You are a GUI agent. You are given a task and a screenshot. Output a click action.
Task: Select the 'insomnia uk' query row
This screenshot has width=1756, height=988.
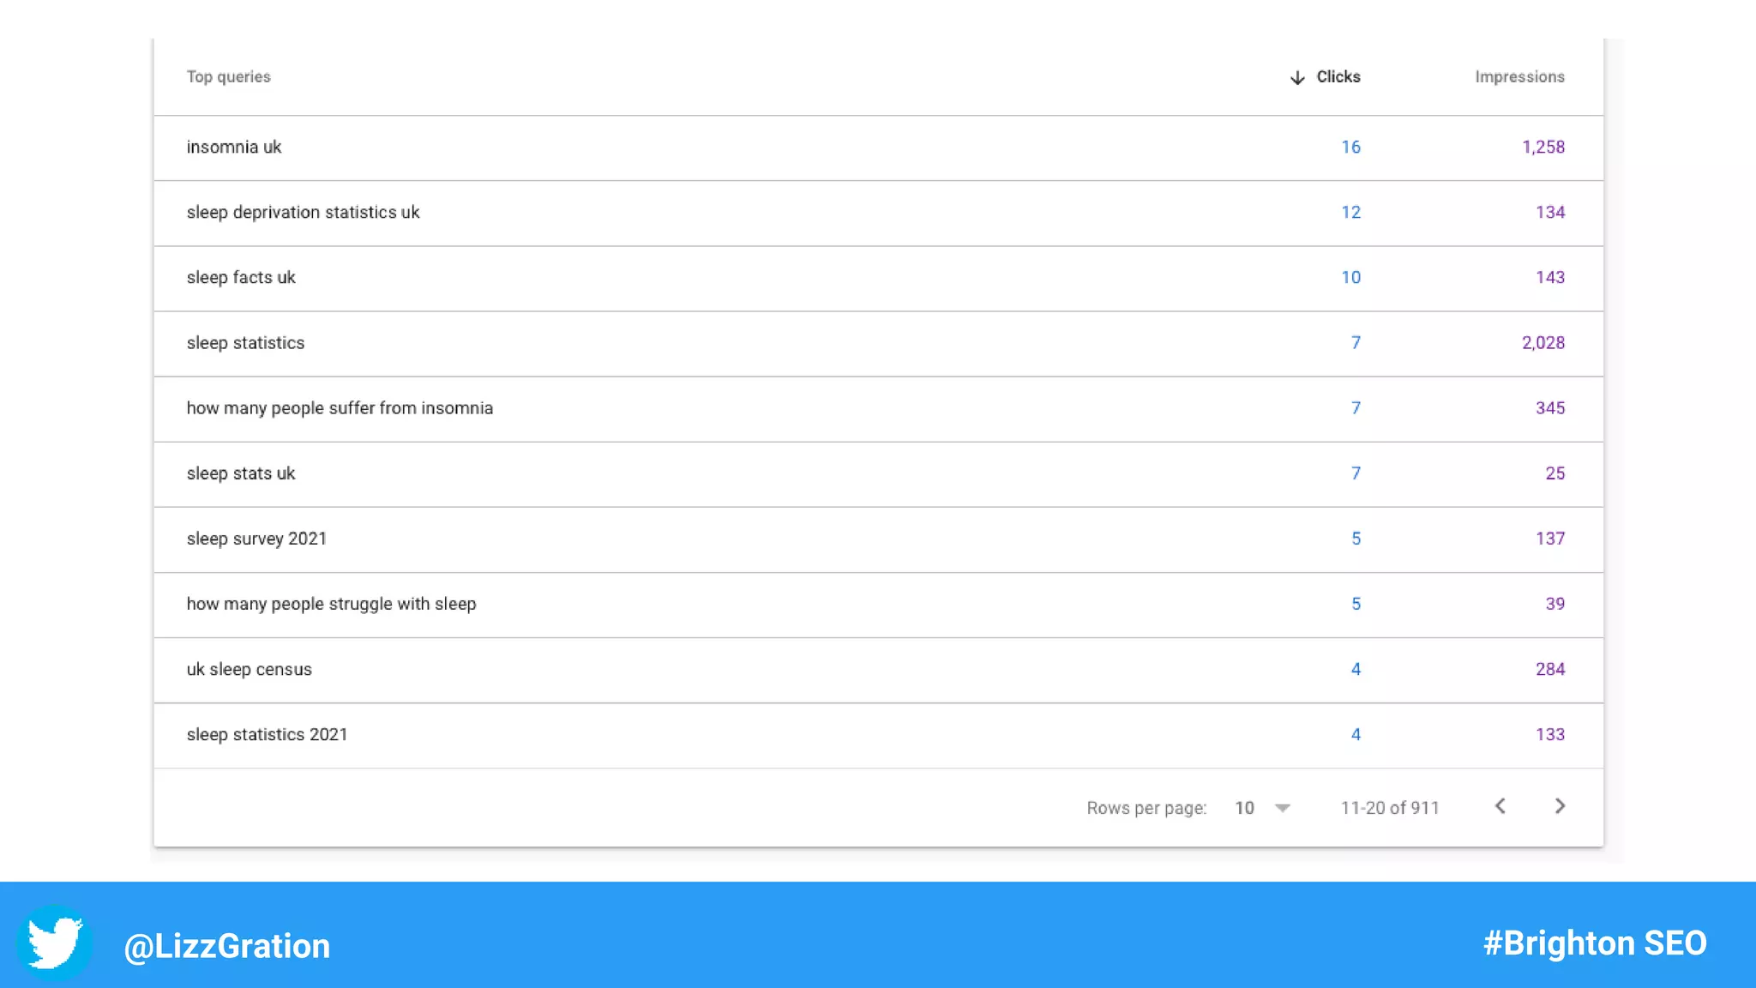pos(234,148)
